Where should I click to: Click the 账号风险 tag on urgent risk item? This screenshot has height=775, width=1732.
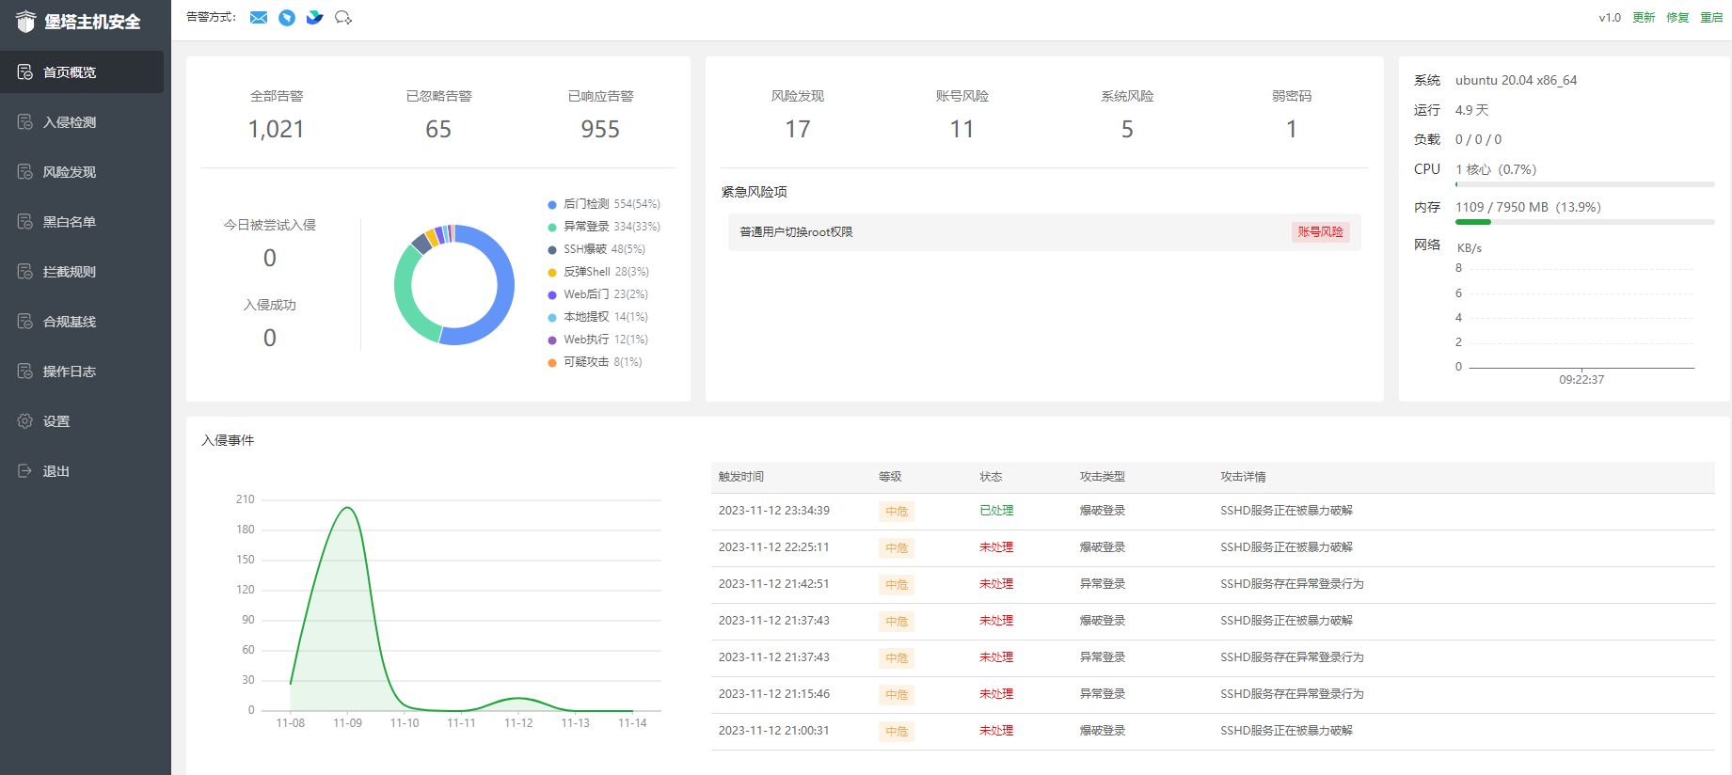click(x=1320, y=232)
